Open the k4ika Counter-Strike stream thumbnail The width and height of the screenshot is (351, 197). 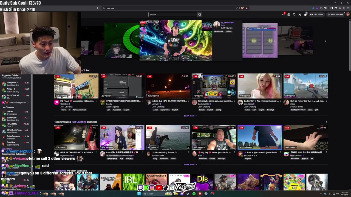click(x=306, y=86)
